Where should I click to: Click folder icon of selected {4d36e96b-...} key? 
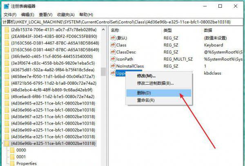click(7, 144)
